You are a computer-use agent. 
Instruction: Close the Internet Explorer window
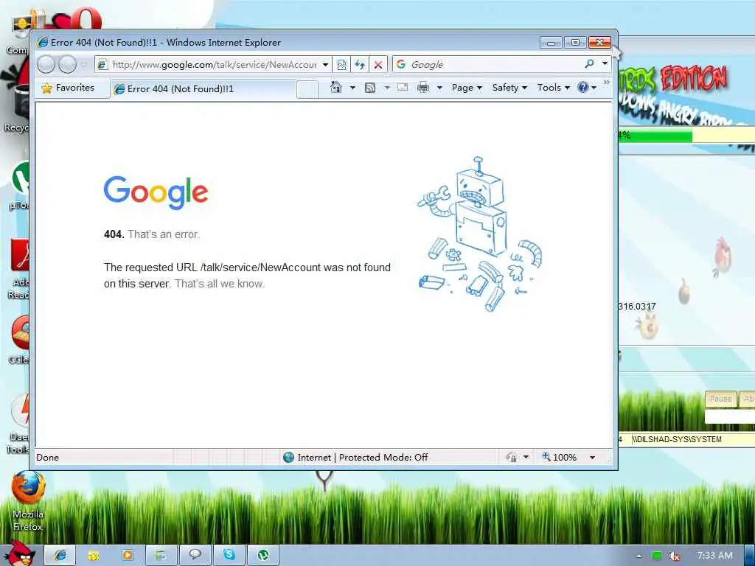coord(600,43)
